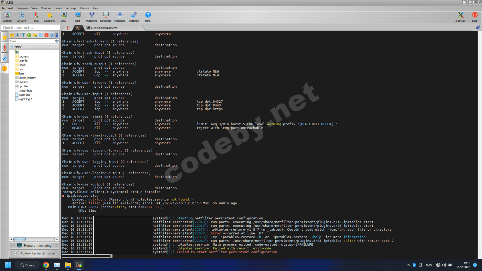Image resolution: width=482 pixels, height=271 pixels.
Task: Click the red delete icon in SFTP toolbar
Action: pyautogui.click(x=46, y=35)
